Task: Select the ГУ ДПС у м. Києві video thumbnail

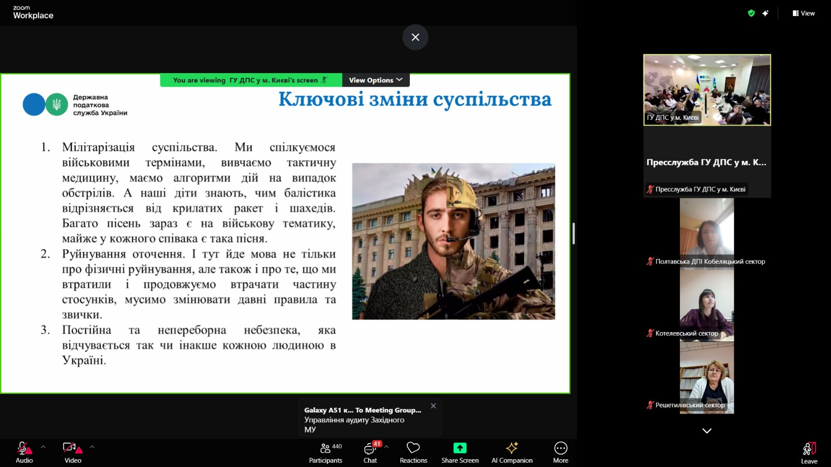Action: 707,90
